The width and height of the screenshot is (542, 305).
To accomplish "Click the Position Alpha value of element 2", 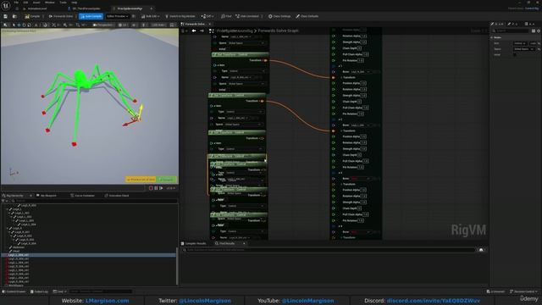I will point(363,136).
